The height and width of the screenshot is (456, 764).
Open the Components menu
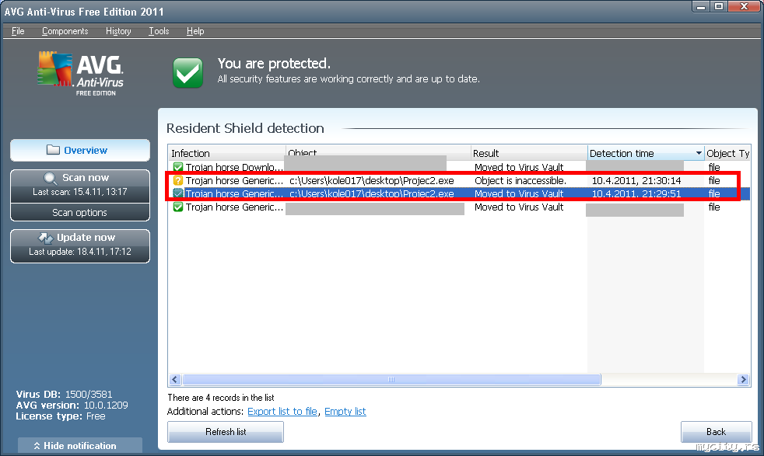[x=65, y=31]
